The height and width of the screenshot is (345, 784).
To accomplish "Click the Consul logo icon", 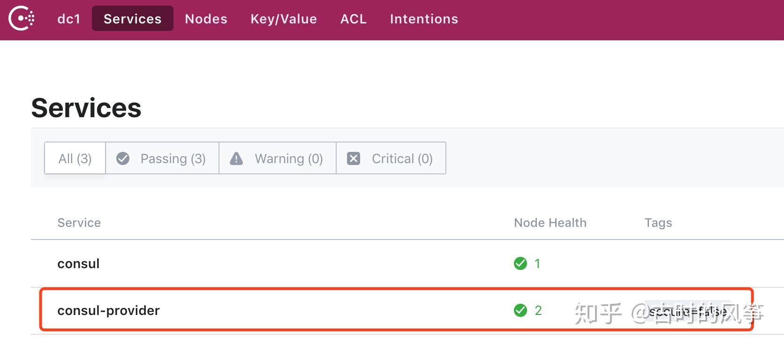I will (22, 19).
